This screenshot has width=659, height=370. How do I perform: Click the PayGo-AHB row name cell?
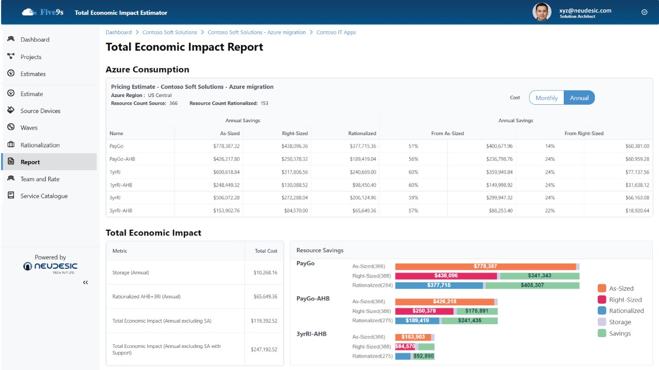pyautogui.click(x=140, y=159)
